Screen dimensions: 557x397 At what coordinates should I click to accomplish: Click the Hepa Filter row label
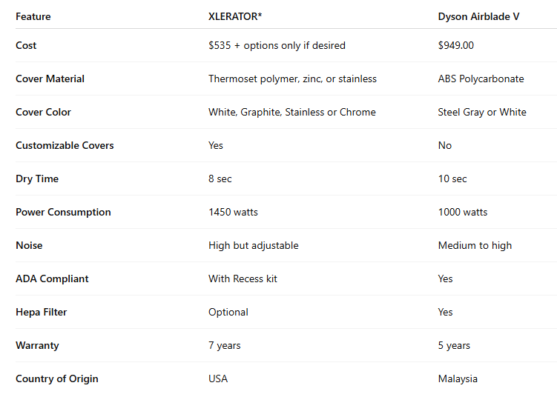[41, 312]
